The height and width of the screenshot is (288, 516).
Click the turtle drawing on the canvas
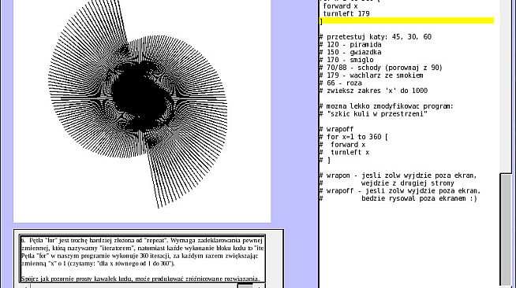(137, 105)
